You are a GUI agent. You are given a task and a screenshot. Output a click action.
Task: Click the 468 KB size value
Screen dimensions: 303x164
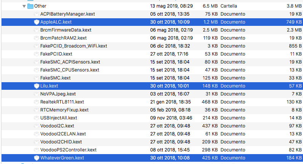point(209,102)
